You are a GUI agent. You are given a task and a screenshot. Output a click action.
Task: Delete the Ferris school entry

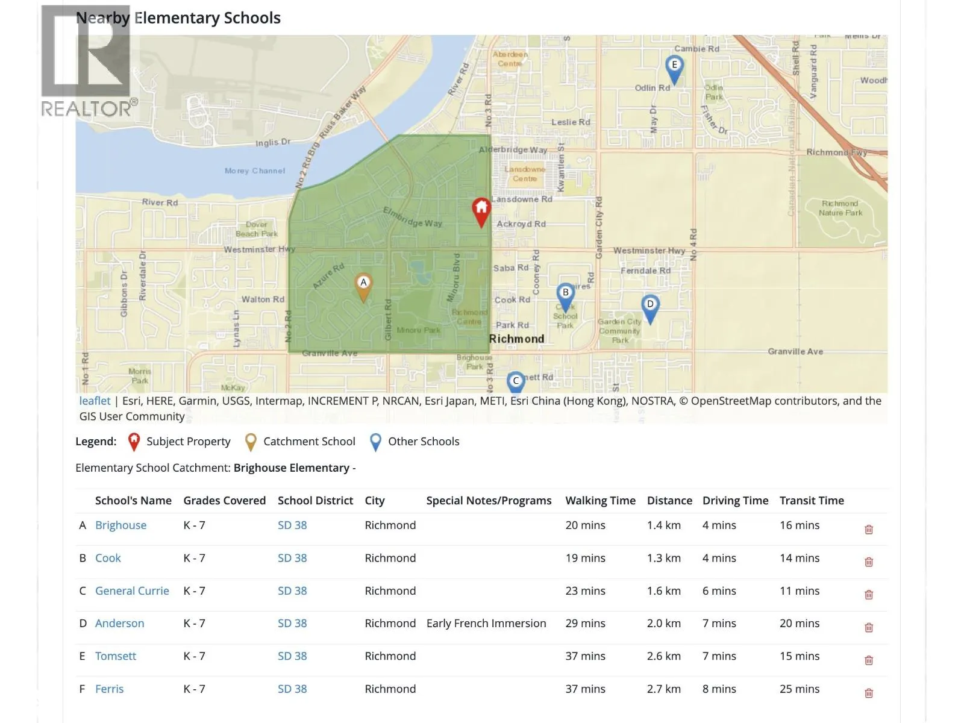[869, 693]
